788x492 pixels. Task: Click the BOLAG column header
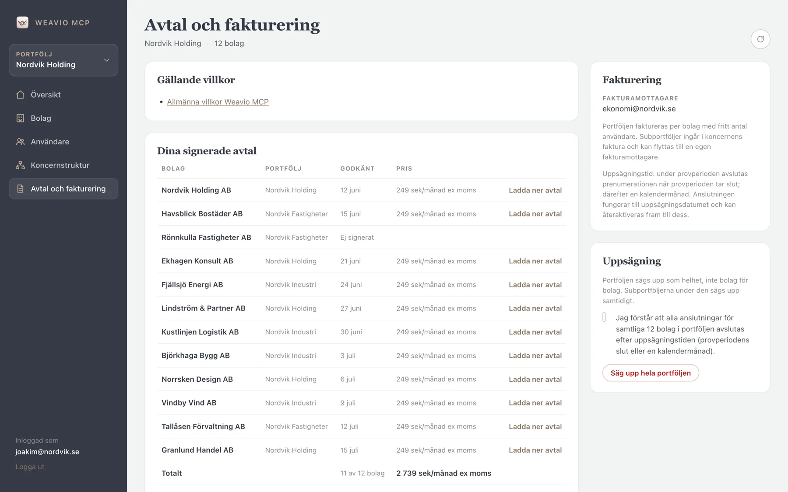coord(173,168)
